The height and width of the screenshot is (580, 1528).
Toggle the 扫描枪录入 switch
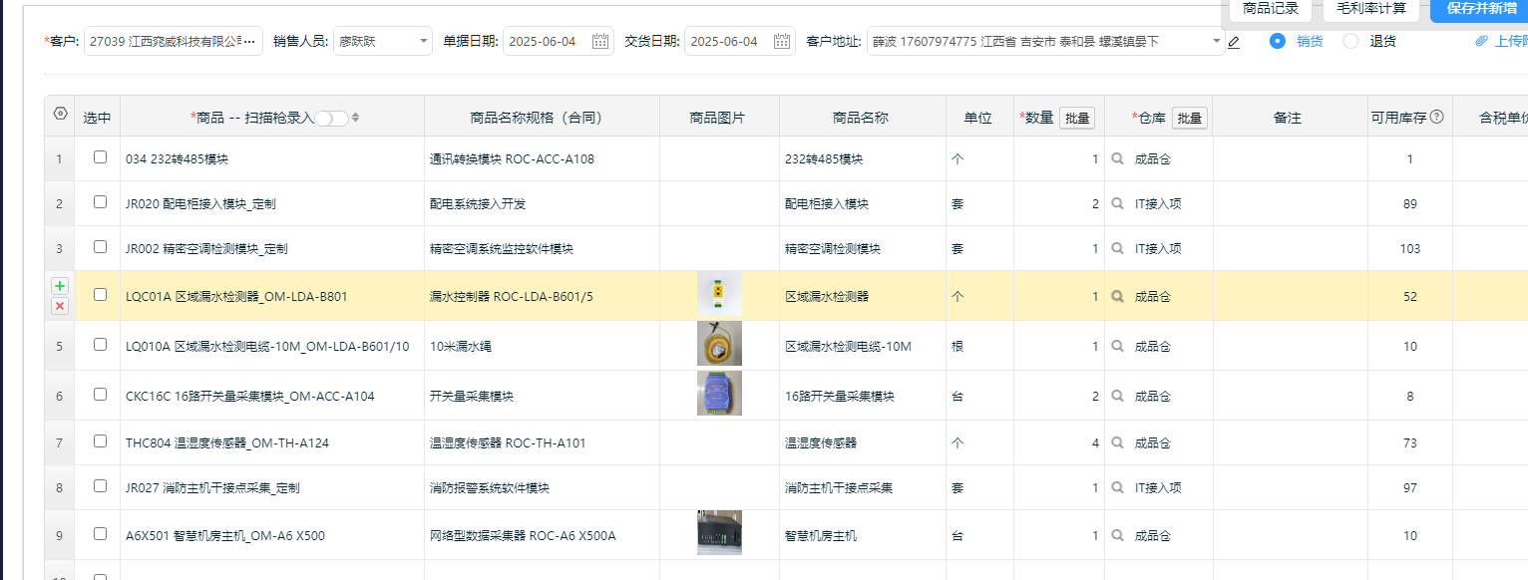[331, 118]
